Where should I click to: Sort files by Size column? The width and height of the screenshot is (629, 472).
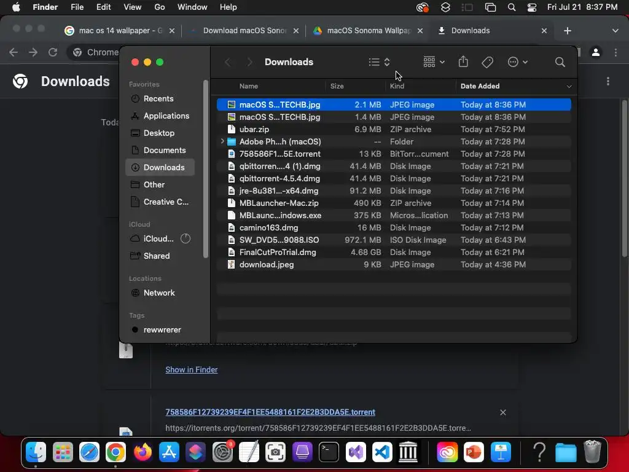(x=337, y=86)
